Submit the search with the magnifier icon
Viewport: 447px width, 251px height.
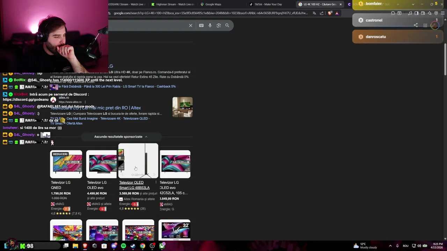coord(227,25)
